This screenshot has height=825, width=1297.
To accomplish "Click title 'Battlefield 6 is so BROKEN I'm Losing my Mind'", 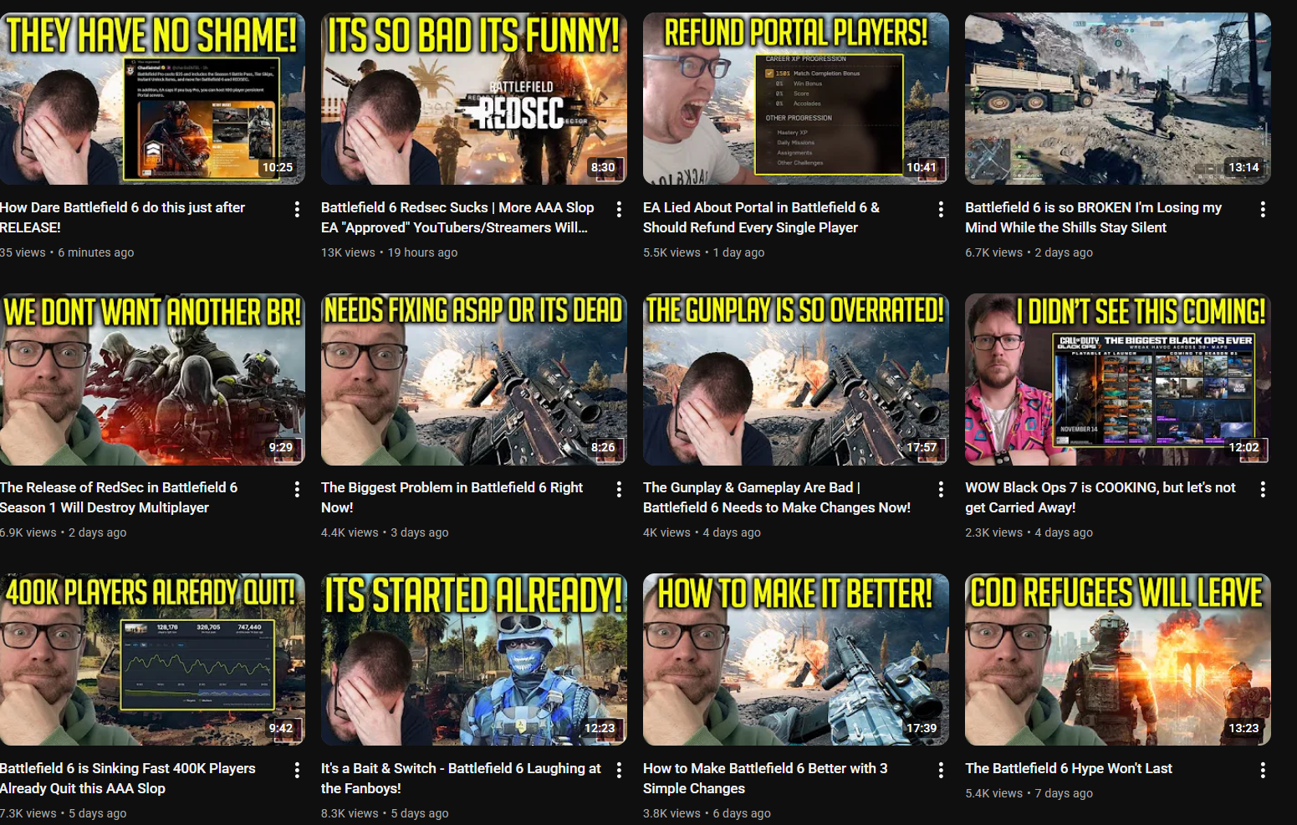I will (1093, 217).
